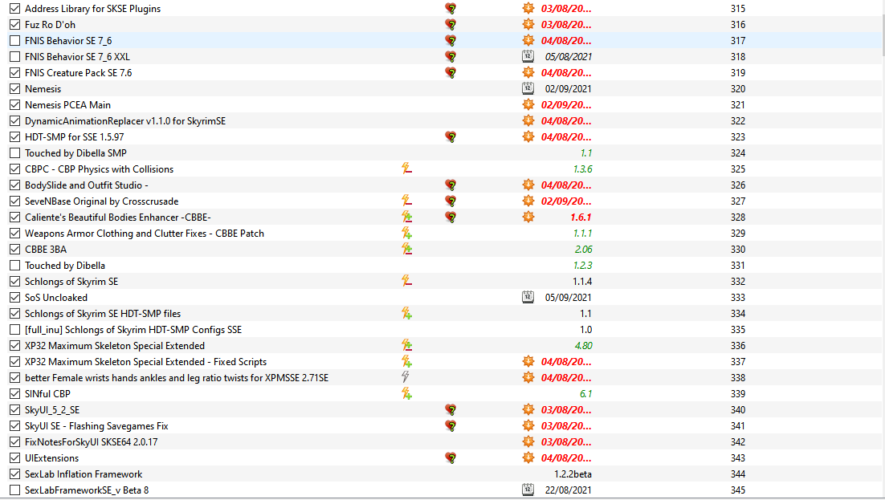Click the version 1.3.6 of CBPC
This screenshot has width=885, height=500.
[582, 169]
